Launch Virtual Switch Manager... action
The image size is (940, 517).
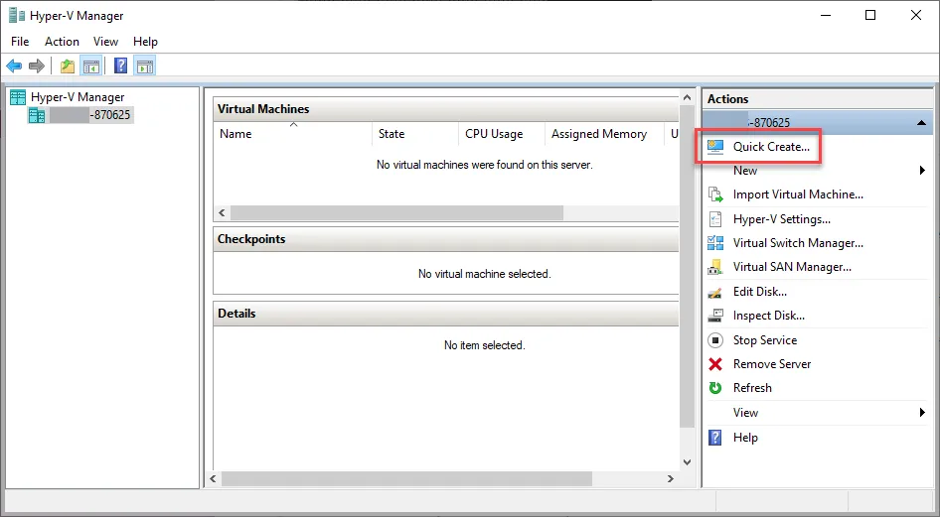pyautogui.click(x=798, y=243)
